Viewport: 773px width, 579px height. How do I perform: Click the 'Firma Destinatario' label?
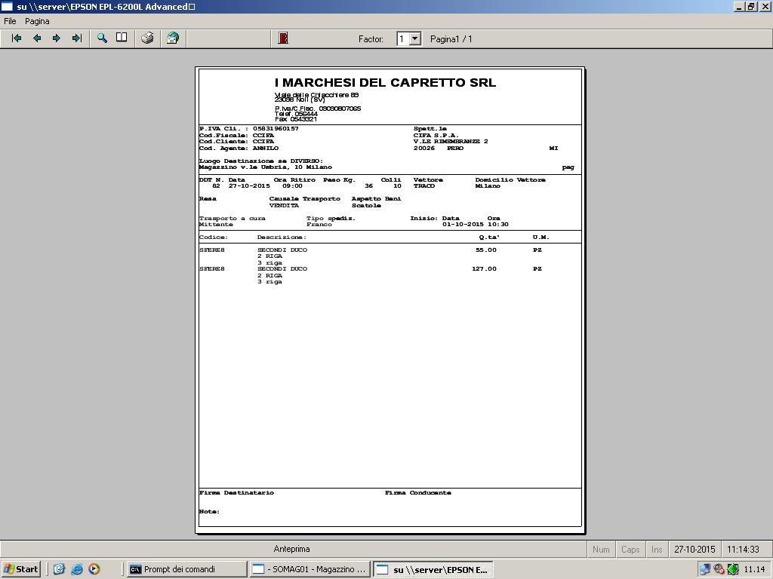point(236,493)
